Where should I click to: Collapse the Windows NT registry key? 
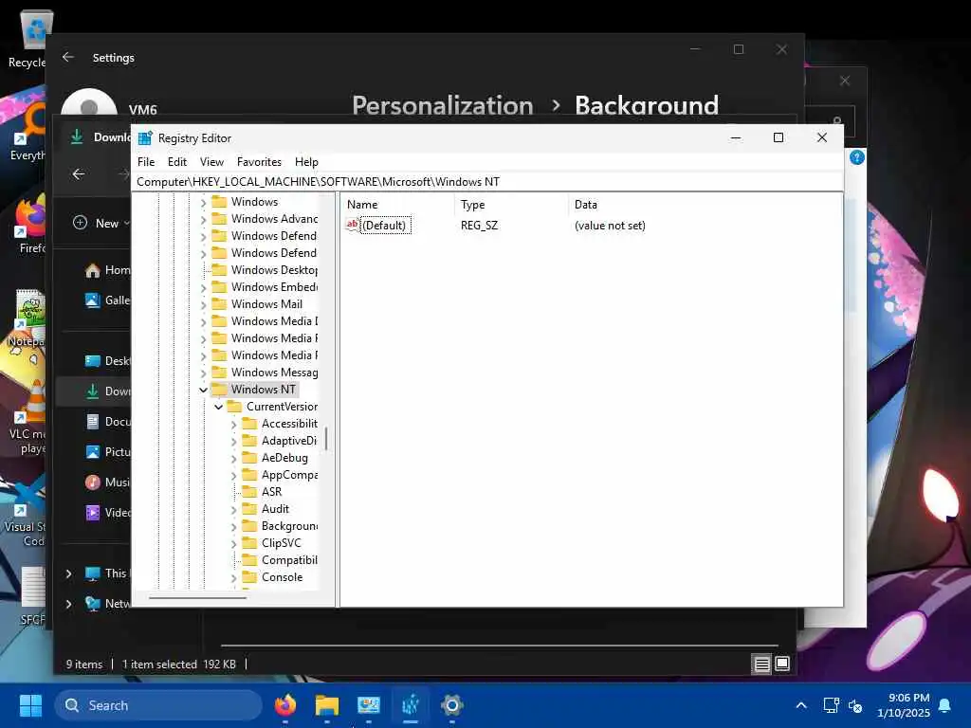click(x=203, y=390)
